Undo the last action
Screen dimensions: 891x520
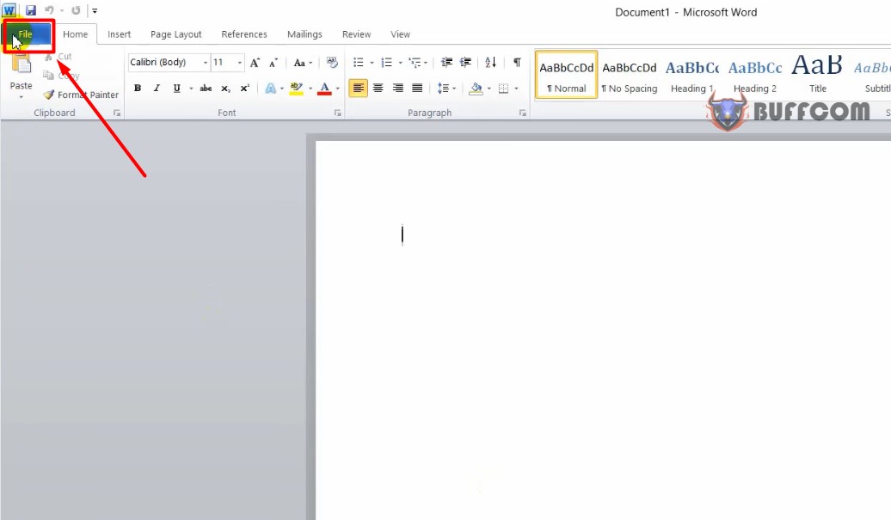tap(49, 10)
